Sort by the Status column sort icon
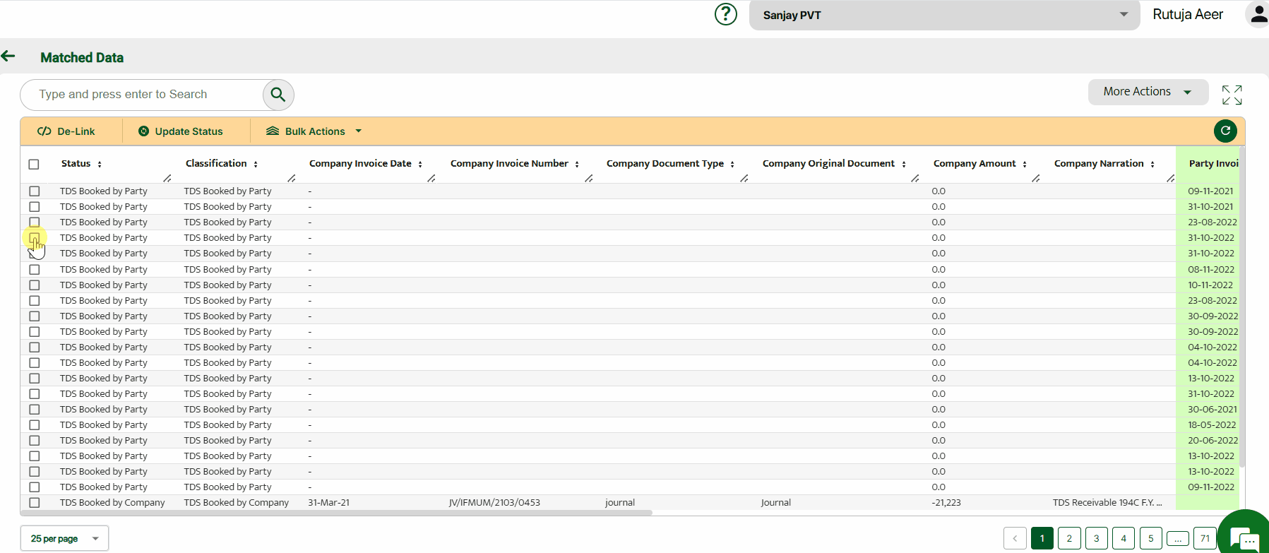1269x553 pixels. pos(100,165)
